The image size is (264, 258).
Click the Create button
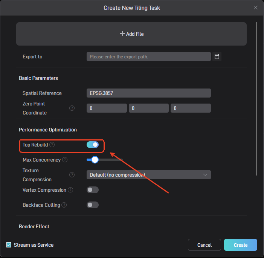241,245
